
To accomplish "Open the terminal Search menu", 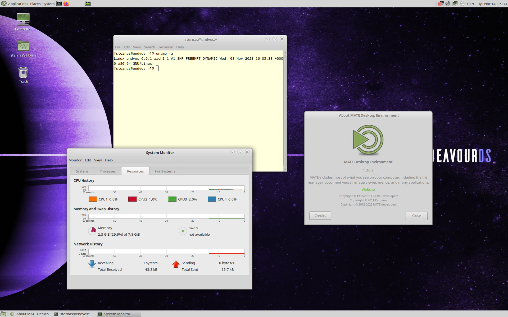I will (149, 47).
